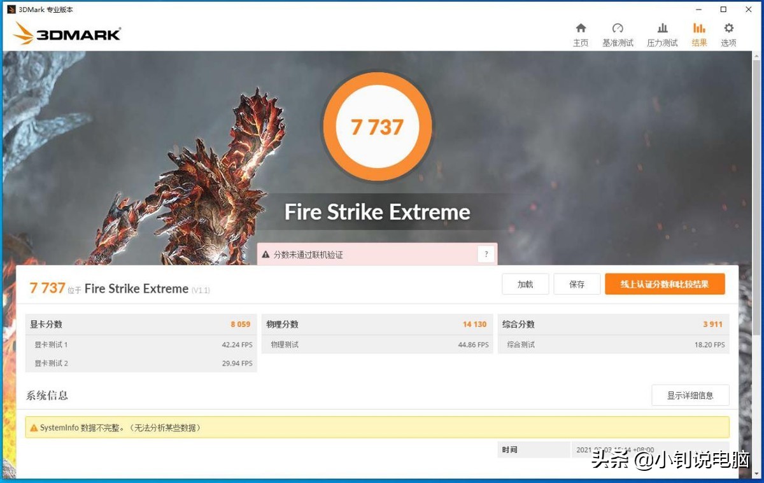Click the help question mark beside verification warning
The height and width of the screenshot is (483, 764).
point(486,254)
